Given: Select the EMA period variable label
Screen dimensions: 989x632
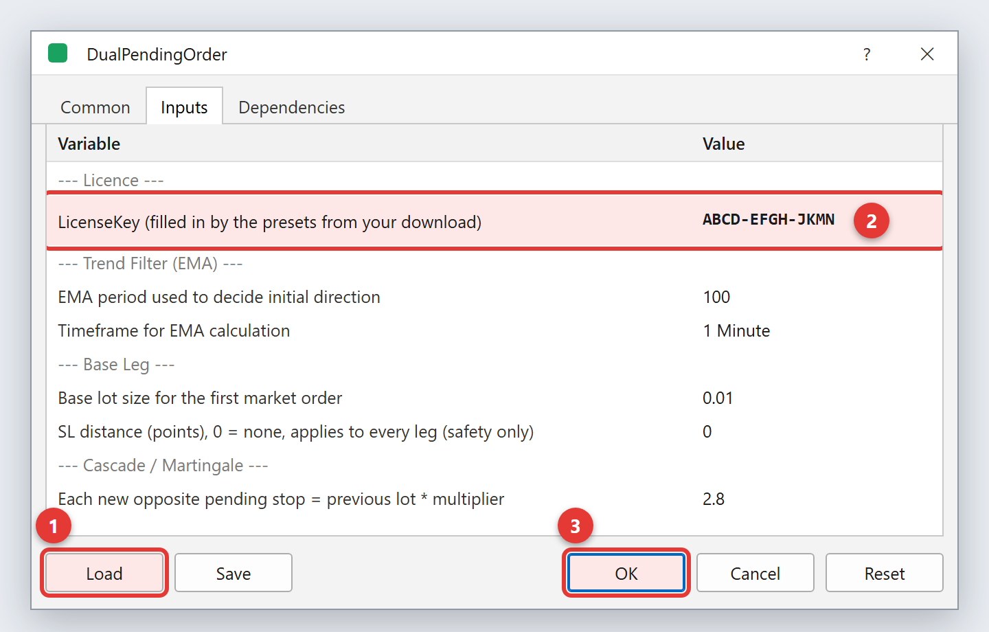Looking at the screenshot, I should point(219,297).
